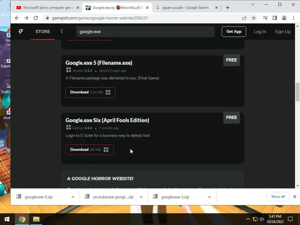Download Google.exe Six (96 MB)
This screenshot has width=300, height=225.
(x=90, y=150)
